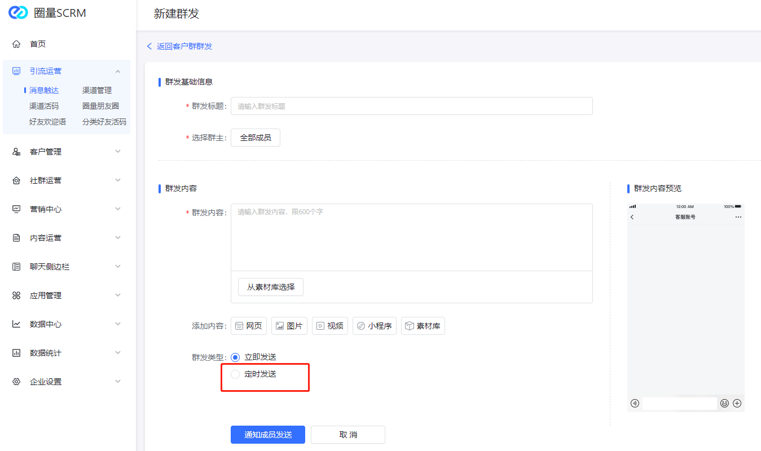Select the 定时发送 radio option
The width and height of the screenshot is (761, 451).
(236, 374)
